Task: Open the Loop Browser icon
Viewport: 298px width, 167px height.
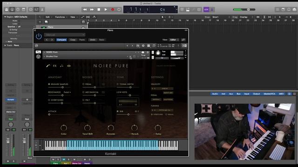Action: pos(289,9)
